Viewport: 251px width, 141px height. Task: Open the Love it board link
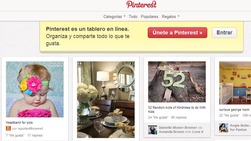pyautogui.click(x=198, y=132)
